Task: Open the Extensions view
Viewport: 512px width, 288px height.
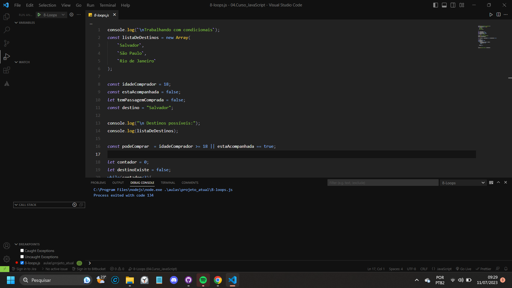Action: point(7,70)
